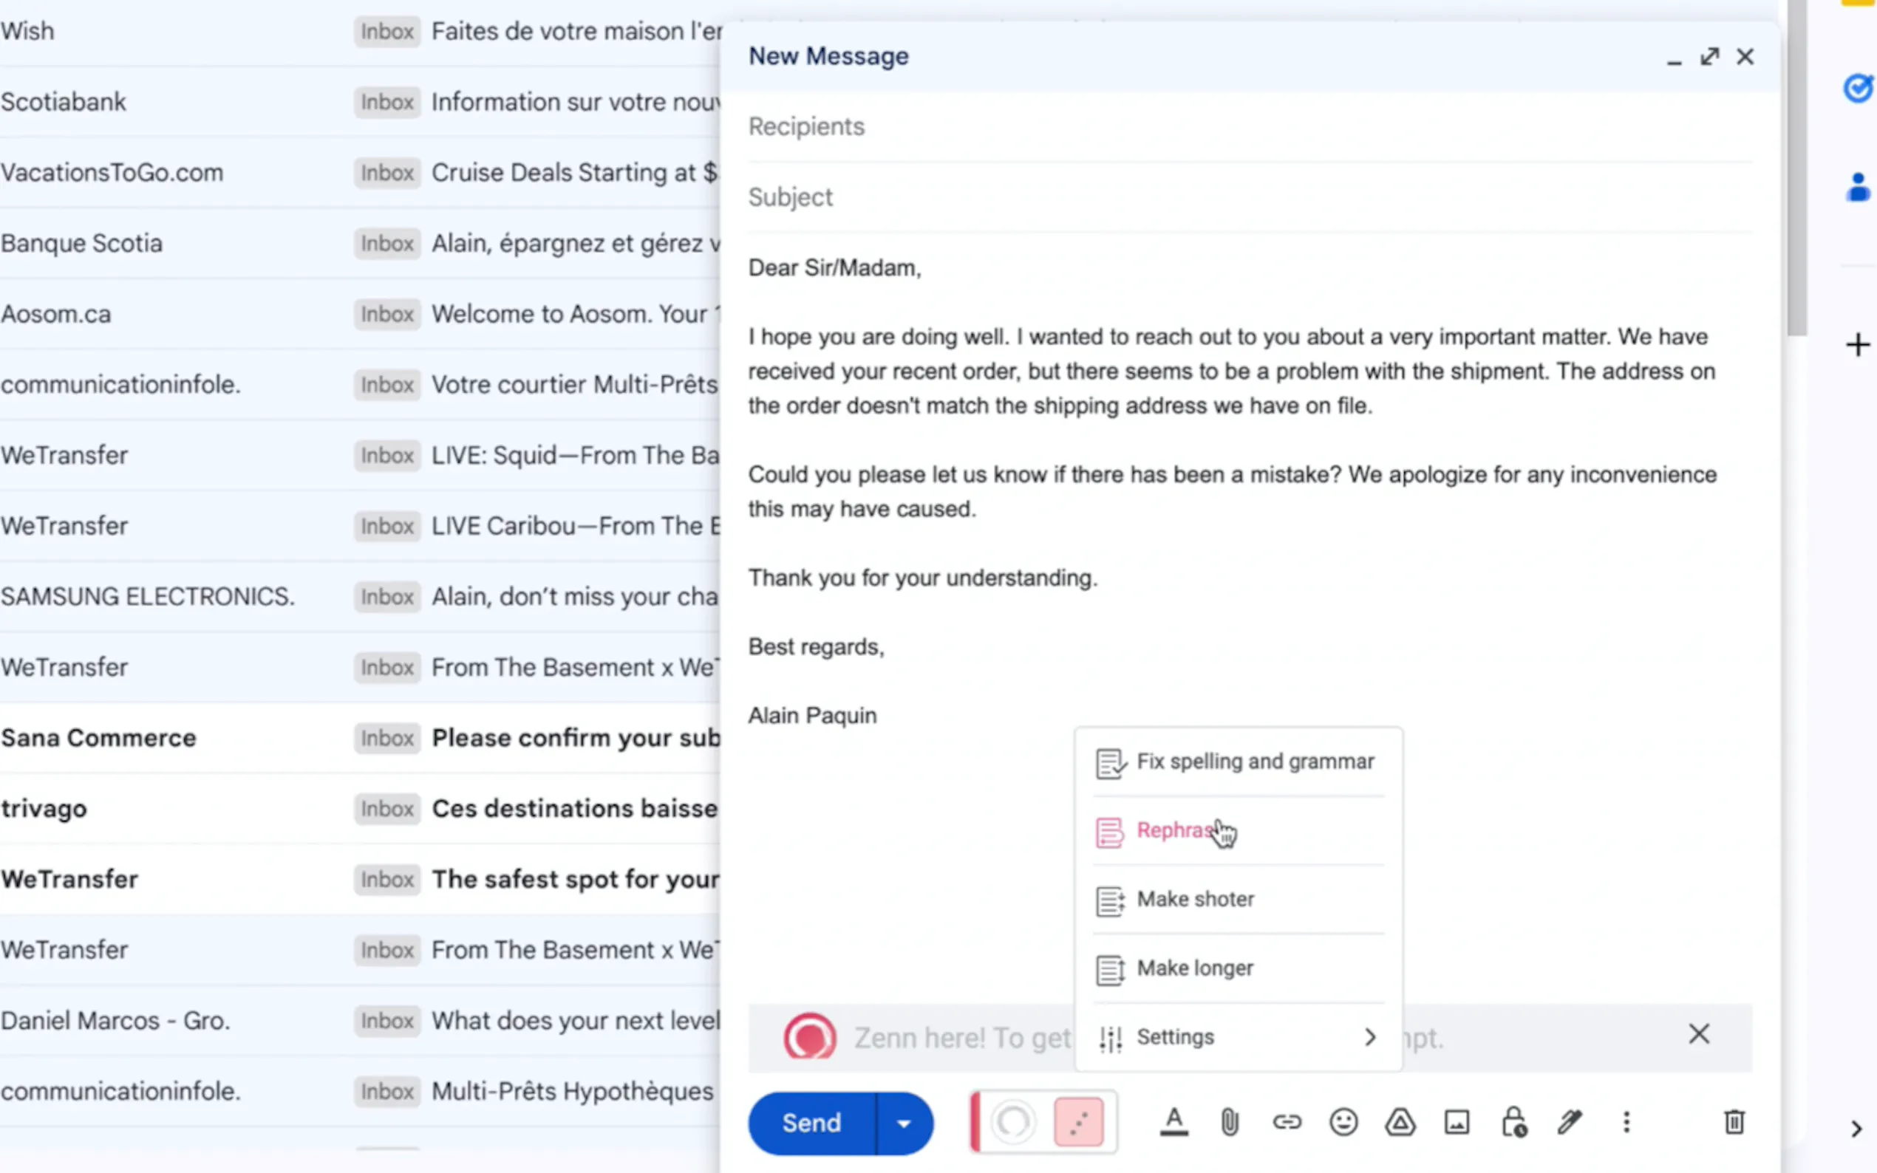The image size is (1877, 1173).
Task: Click the insert link icon
Action: 1287,1122
